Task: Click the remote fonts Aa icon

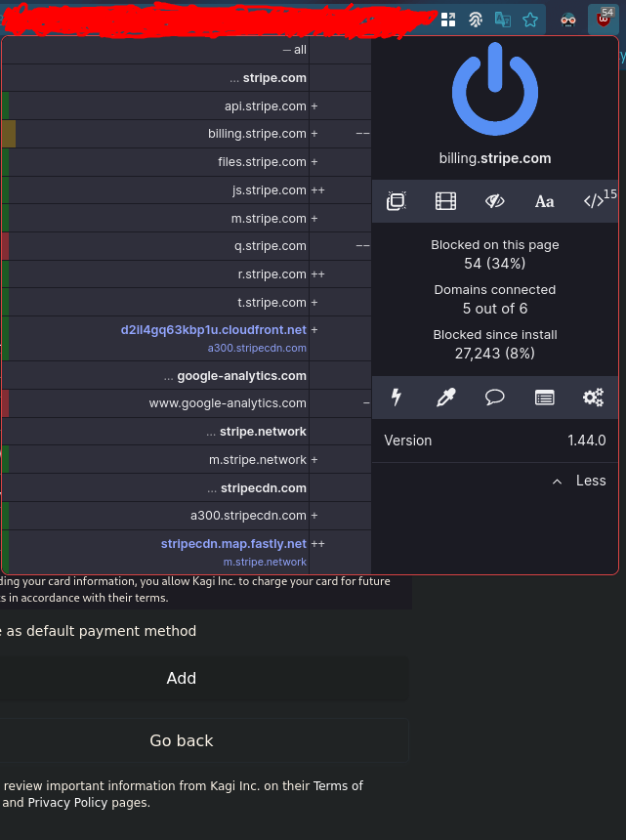Action: pyautogui.click(x=544, y=201)
